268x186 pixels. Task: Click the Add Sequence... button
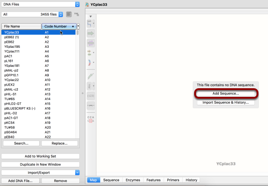coord(226,93)
